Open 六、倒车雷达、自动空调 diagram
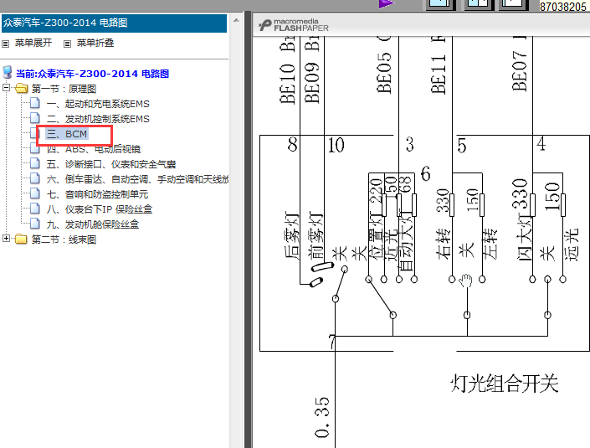 [x=137, y=179]
